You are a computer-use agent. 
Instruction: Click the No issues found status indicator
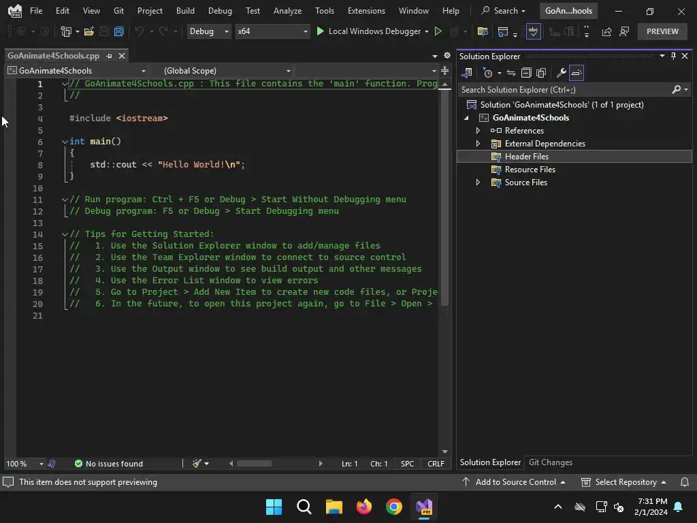pos(109,464)
